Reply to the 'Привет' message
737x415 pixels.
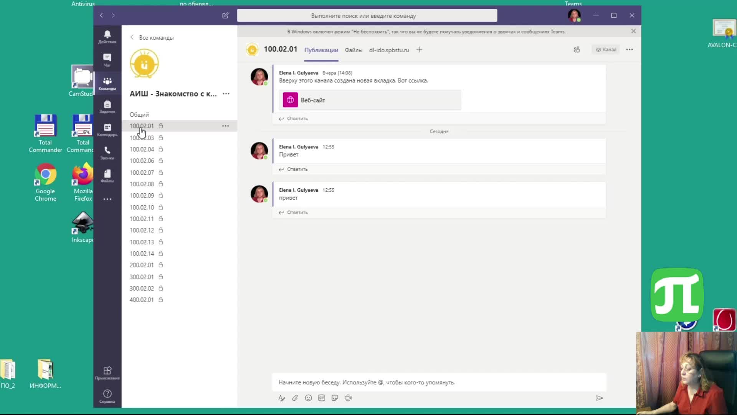[293, 169]
